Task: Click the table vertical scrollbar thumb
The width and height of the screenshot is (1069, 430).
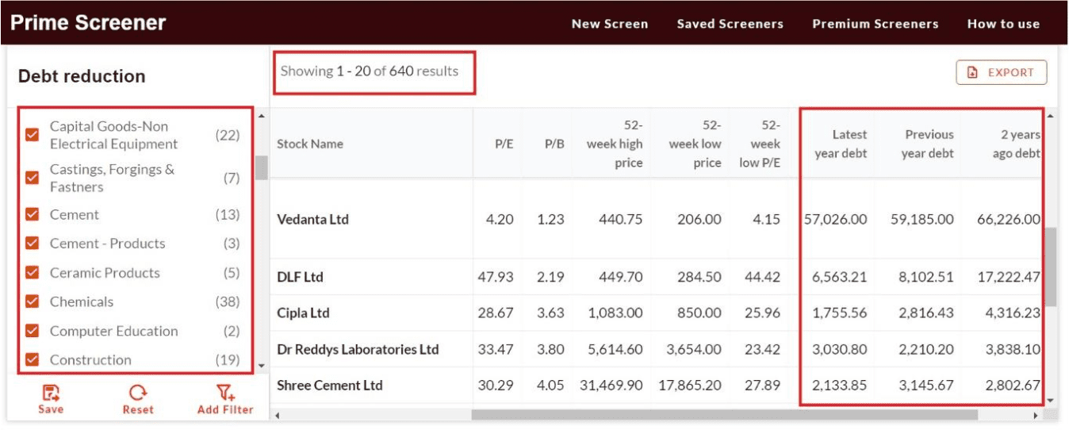Action: pyautogui.click(x=1052, y=267)
